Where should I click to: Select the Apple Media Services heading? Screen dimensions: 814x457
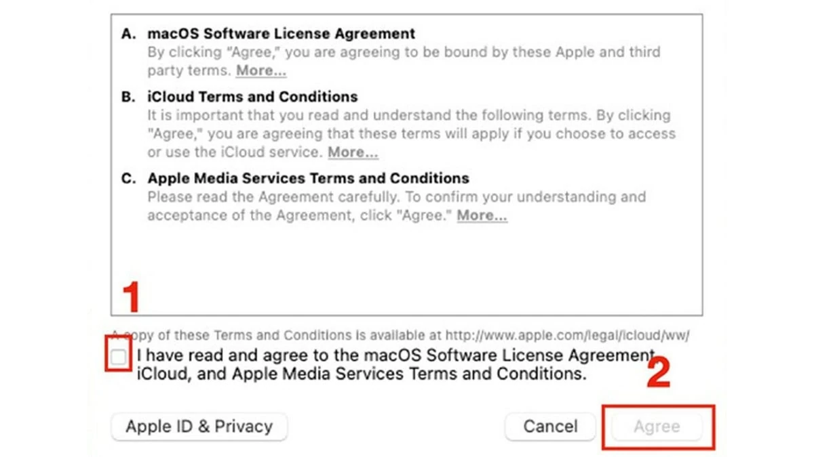coord(309,178)
